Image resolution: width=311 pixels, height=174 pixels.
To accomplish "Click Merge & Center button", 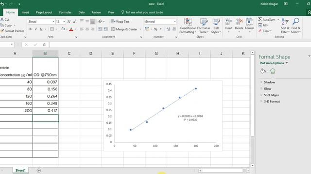I will point(124,29).
